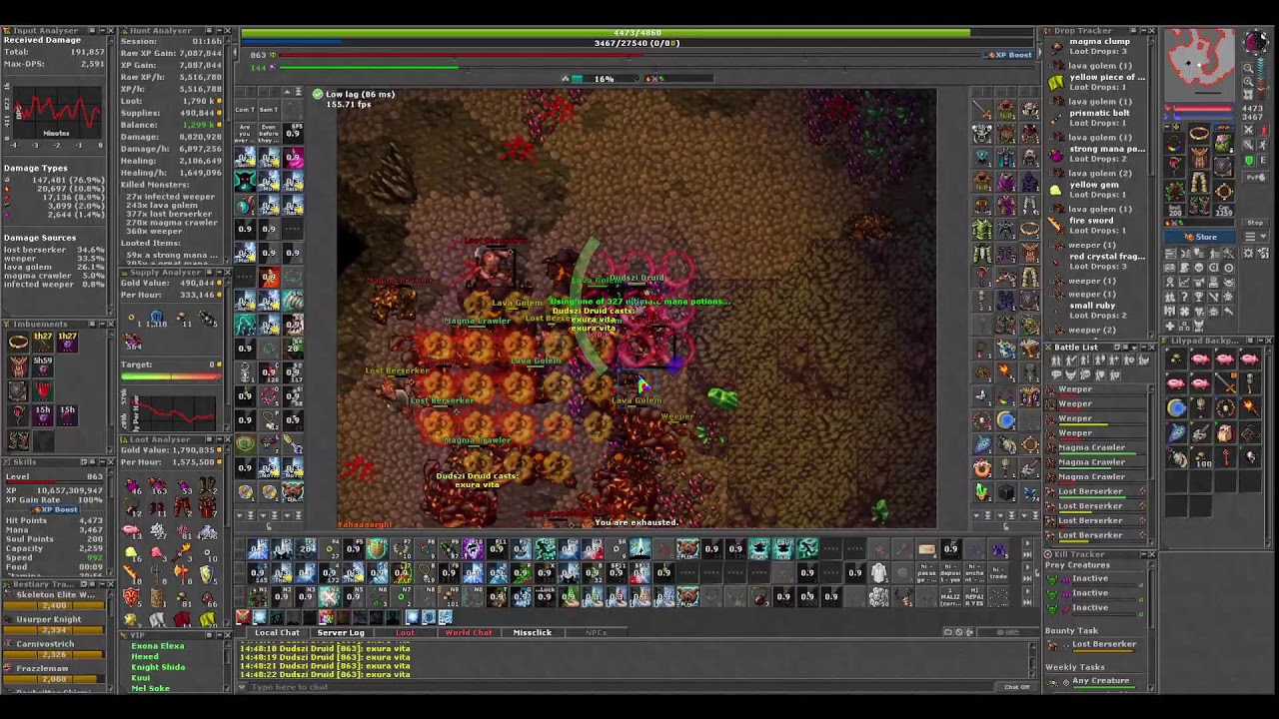Viewport: 1279px width, 719px height.
Task: Select the golden key in the Lilypad Backpack
Action: (x=1225, y=458)
